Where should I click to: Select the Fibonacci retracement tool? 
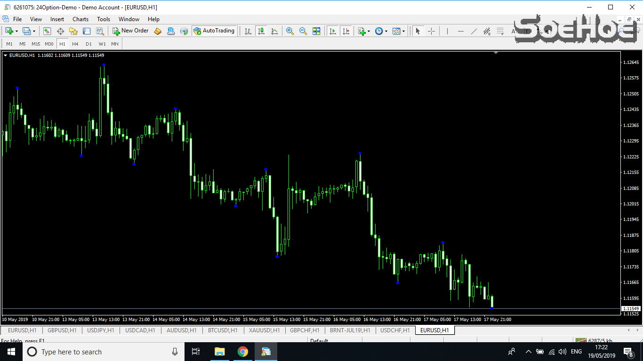tap(500, 31)
